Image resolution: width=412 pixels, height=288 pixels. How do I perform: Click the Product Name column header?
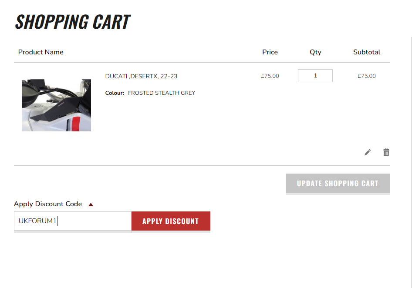tap(41, 52)
